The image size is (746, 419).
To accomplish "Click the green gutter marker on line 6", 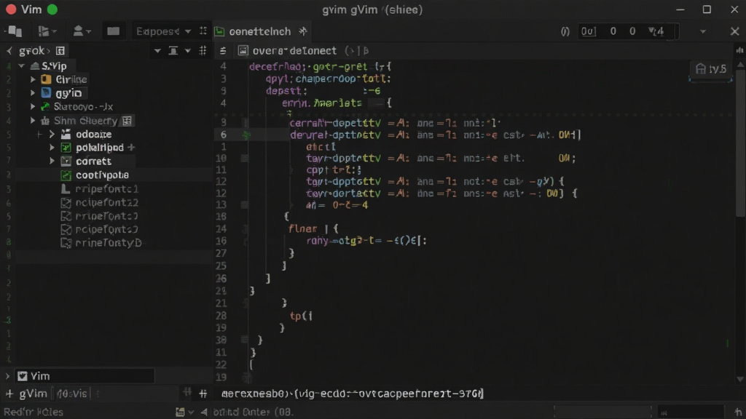I will pyautogui.click(x=246, y=135).
